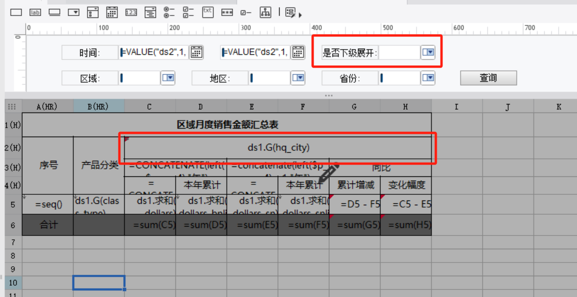577x297 pixels.
Task: Open the 省份 dropdown arrow
Action: [x=428, y=78]
